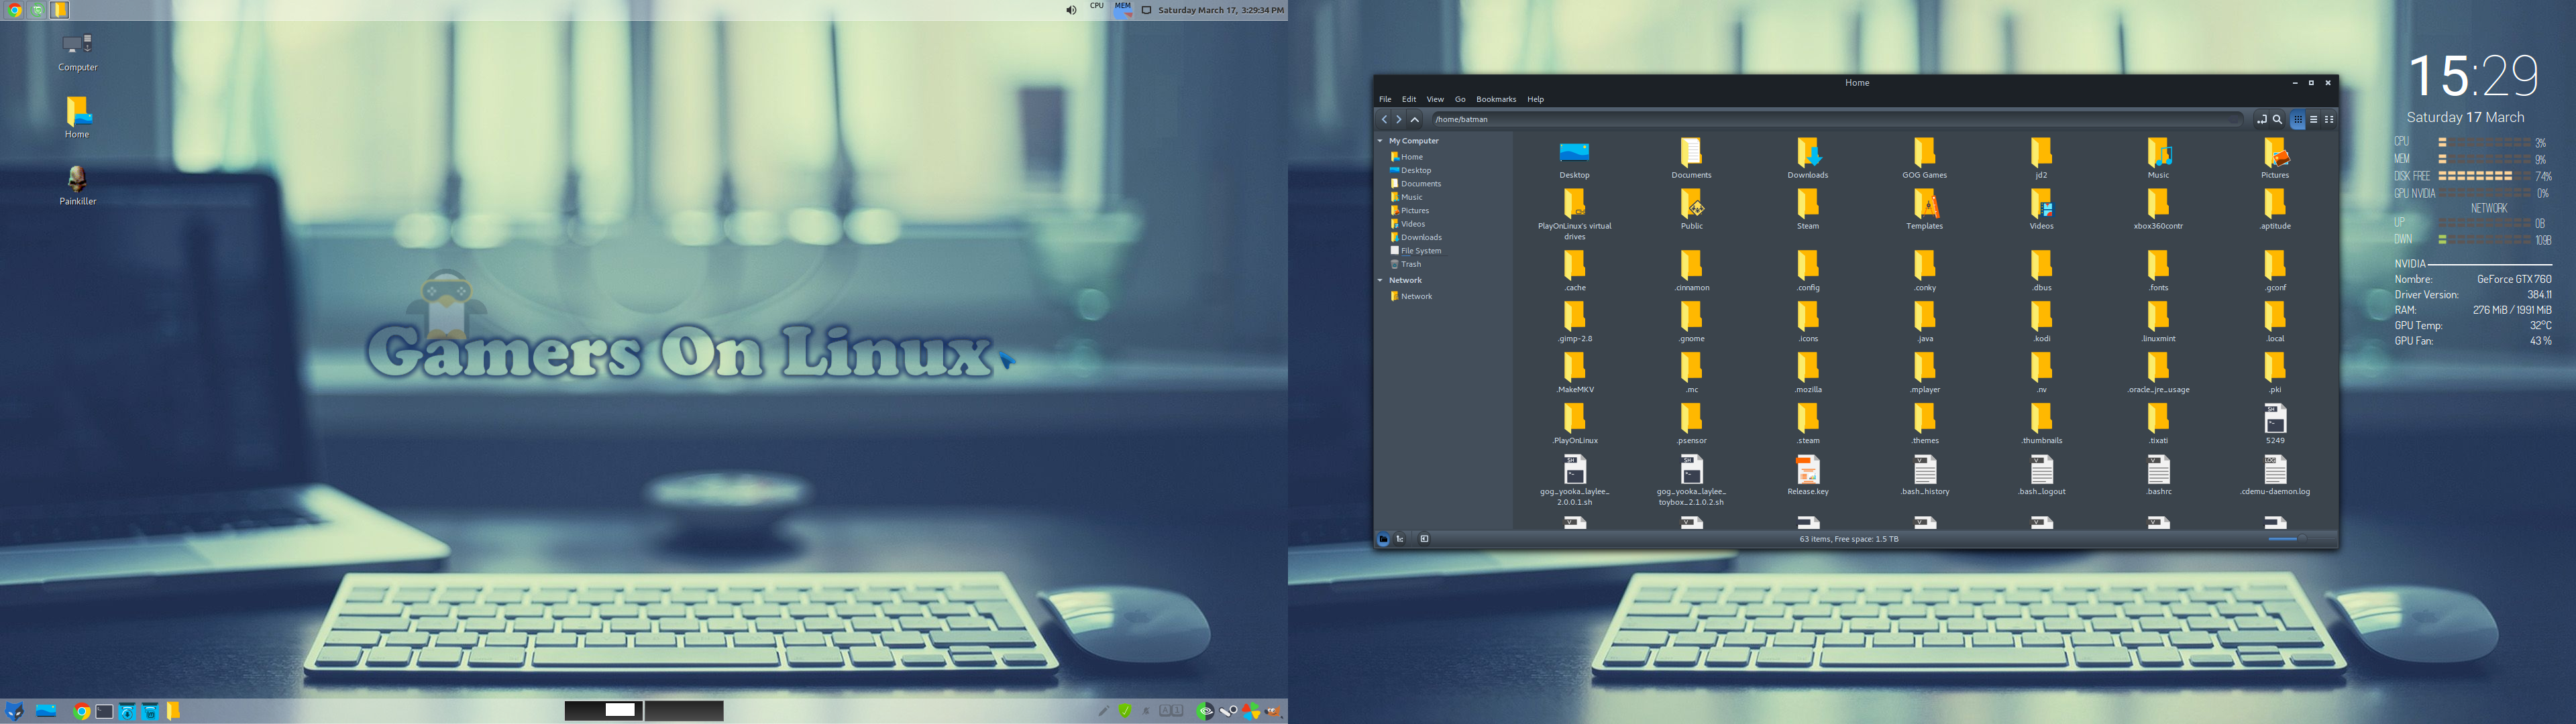Viewport: 2576px width, 724px height.
Task: Select the Steam folder
Action: tap(1808, 210)
